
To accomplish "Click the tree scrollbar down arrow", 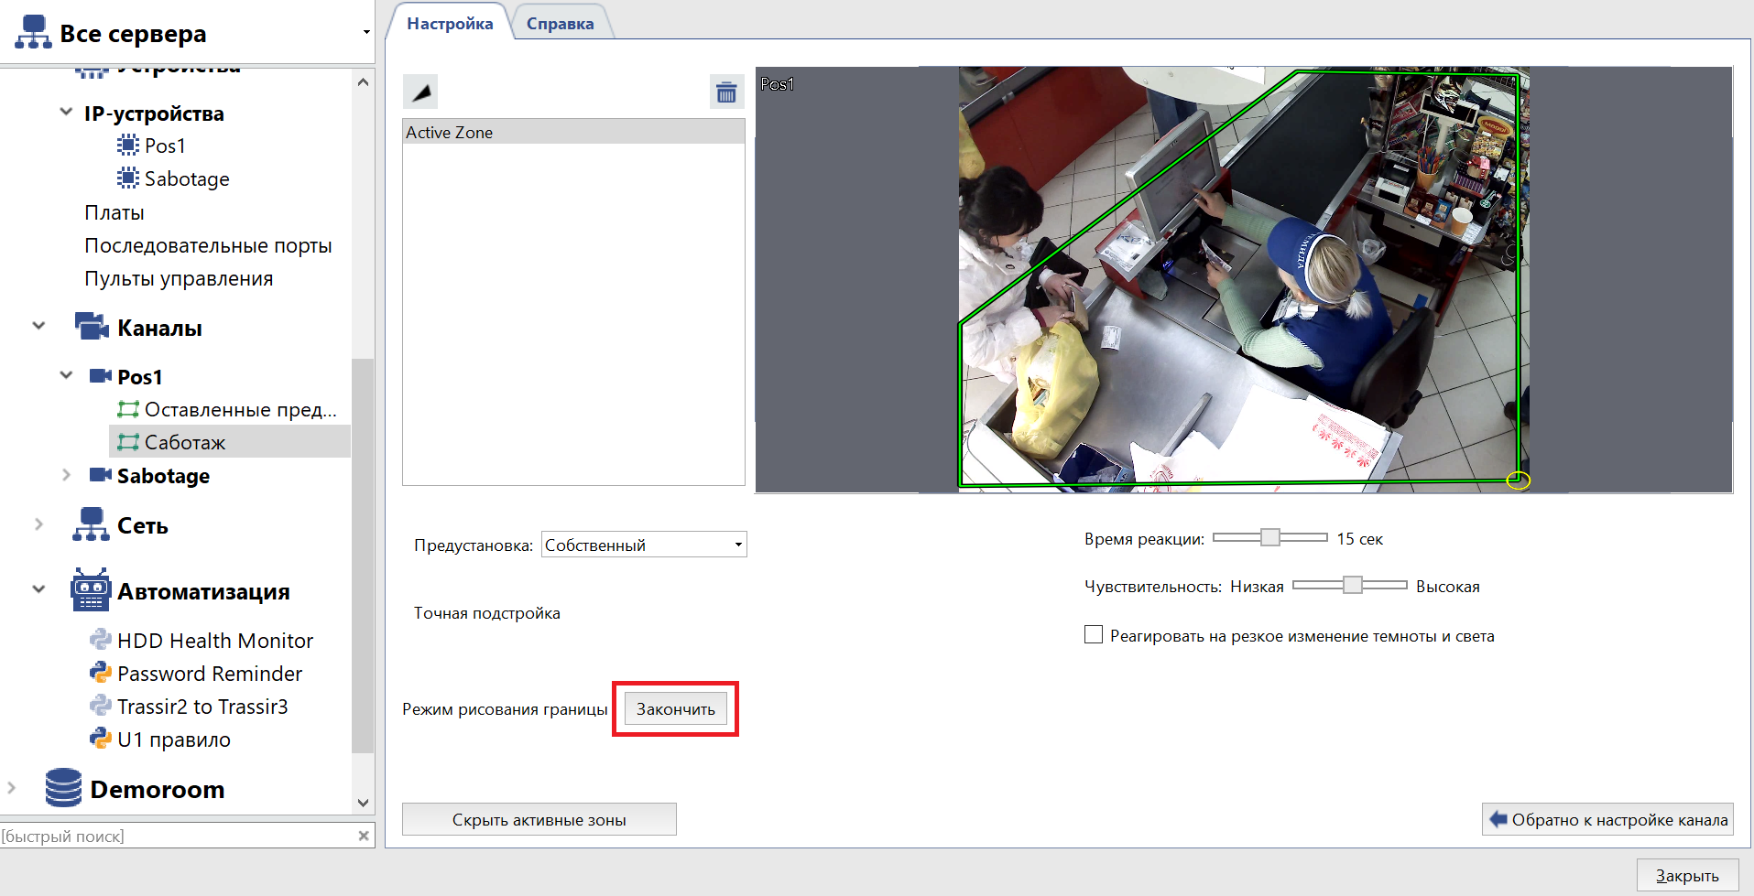I will pyautogui.click(x=363, y=803).
